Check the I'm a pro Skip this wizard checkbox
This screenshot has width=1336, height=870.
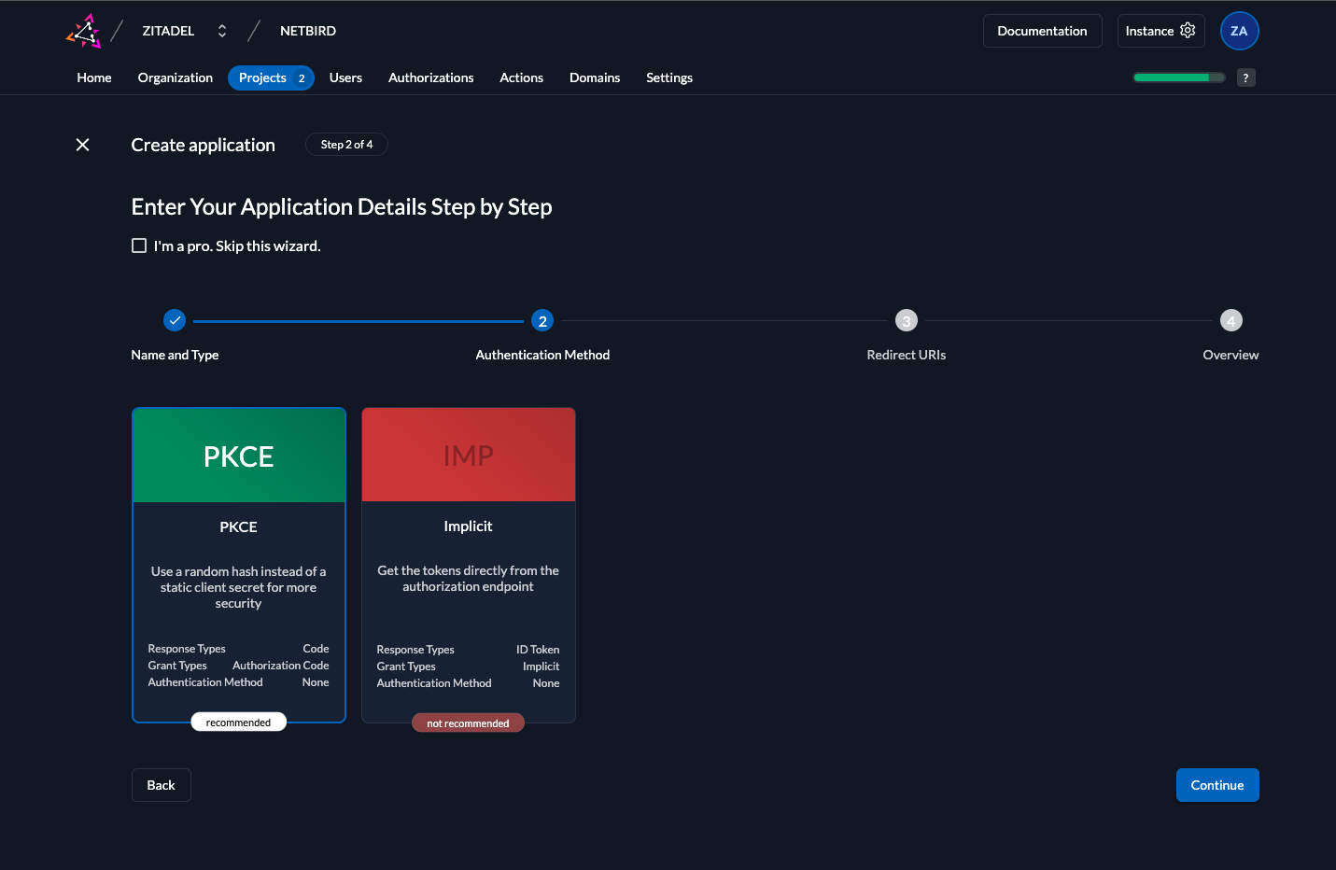[x=138, y=245]
